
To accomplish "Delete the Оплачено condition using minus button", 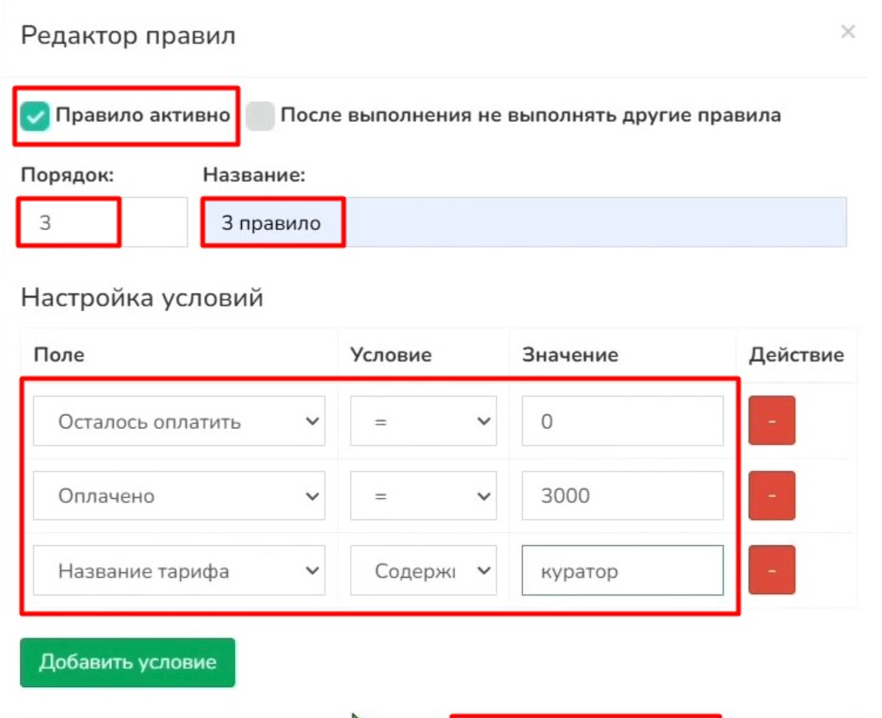I will point(771,496).
